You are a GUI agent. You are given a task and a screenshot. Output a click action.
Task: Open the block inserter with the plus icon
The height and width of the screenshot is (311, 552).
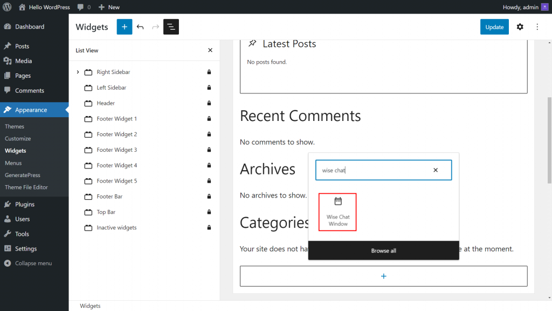[x=125, y=26]
